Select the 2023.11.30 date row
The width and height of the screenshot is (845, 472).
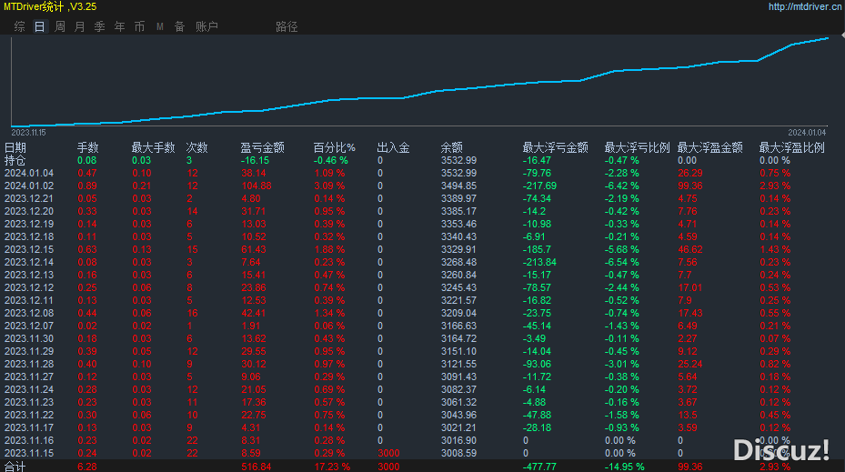[422, 339]
